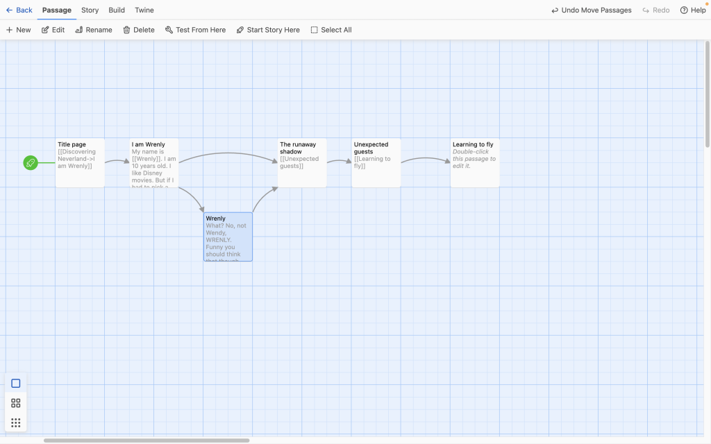Select the largest passage size zoom icon
The image size is (711, 444).
pyautogui.click(x=16, y=384)
